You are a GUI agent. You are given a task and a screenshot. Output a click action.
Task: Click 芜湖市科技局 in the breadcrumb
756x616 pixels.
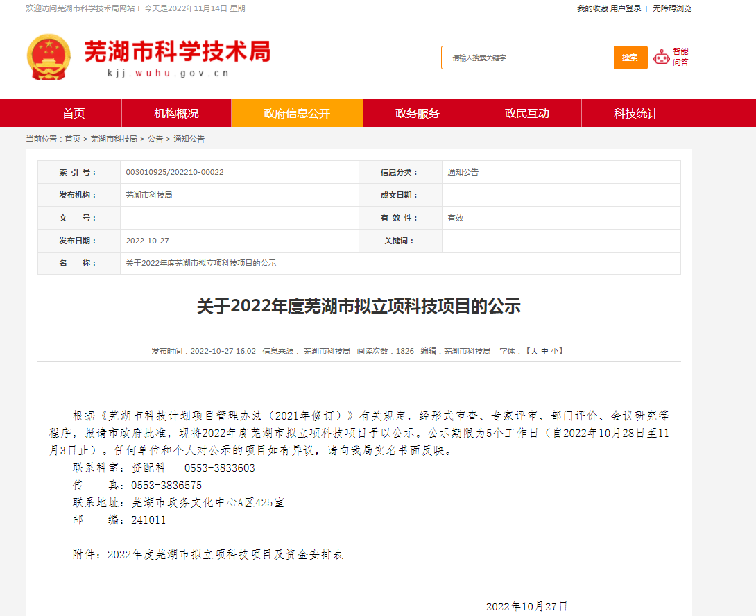(114, 139)
